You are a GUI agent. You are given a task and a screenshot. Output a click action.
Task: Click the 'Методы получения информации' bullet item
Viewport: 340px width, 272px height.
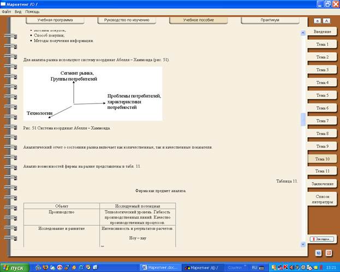(64, 41)
